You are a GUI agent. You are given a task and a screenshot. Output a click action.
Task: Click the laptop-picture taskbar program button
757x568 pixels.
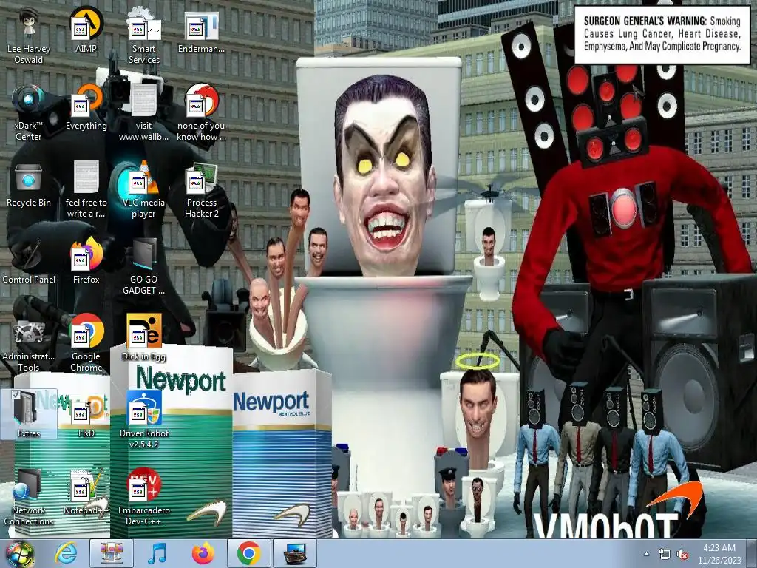click(x=295, y=553)
